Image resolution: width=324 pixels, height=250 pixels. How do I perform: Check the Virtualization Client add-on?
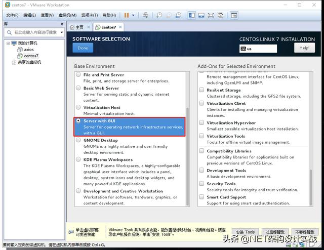point(201,103)
